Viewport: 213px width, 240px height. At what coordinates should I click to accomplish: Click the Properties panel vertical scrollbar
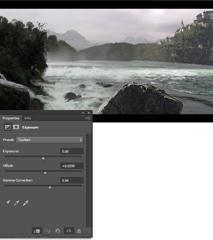[x=89, y=180]
